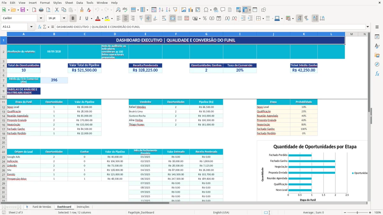Screen dimensions: 383x215
Task: Expand the borders dropdown arrow
Action: [263, 18]
